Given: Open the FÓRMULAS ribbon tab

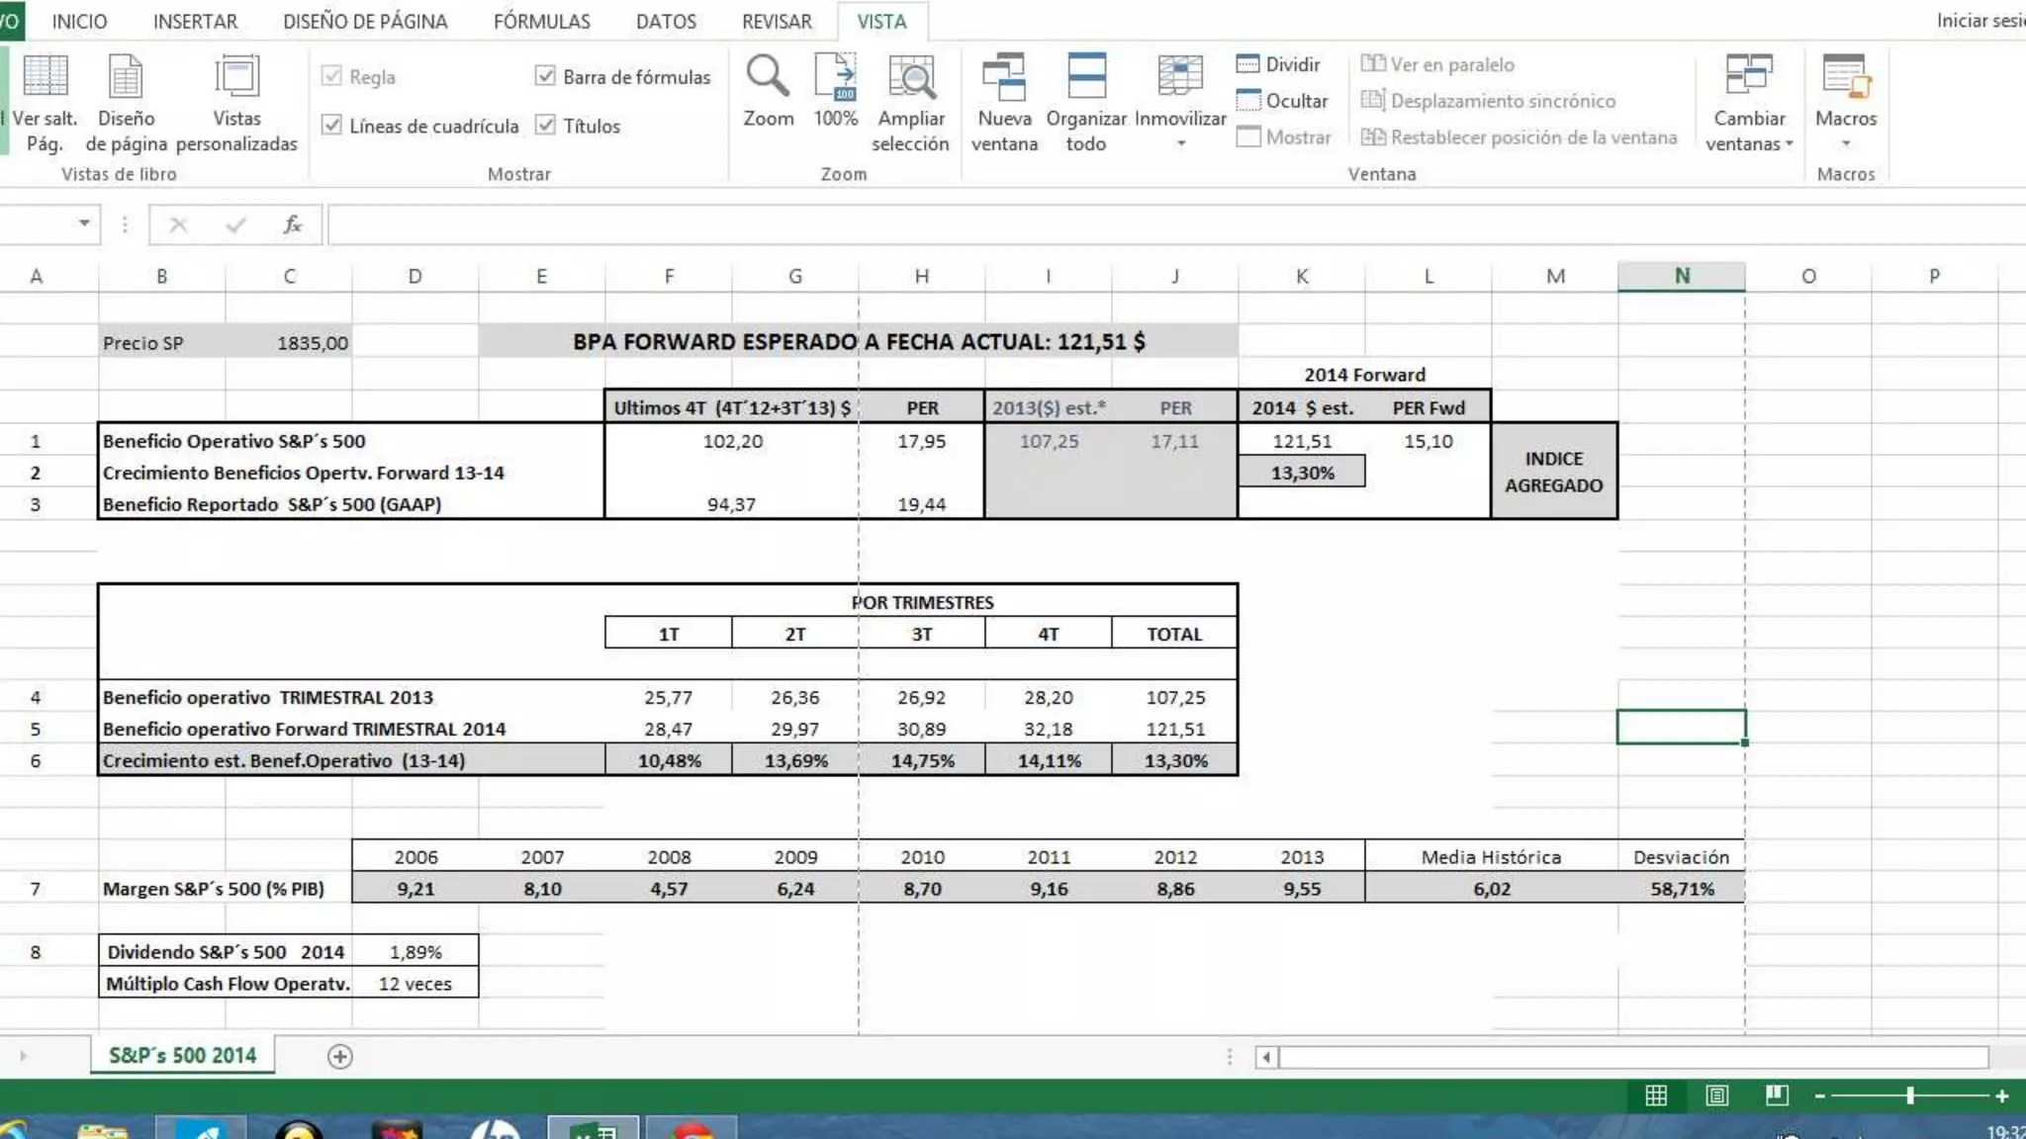Looking at the screenshot, I should (x=541, y=21).
